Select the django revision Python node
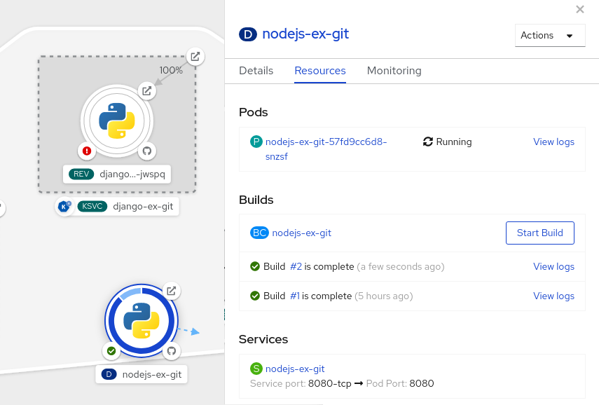599x405 pixels. pyautogui.click(x=117, y=121)
